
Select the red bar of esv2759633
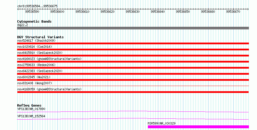point(133,68)
